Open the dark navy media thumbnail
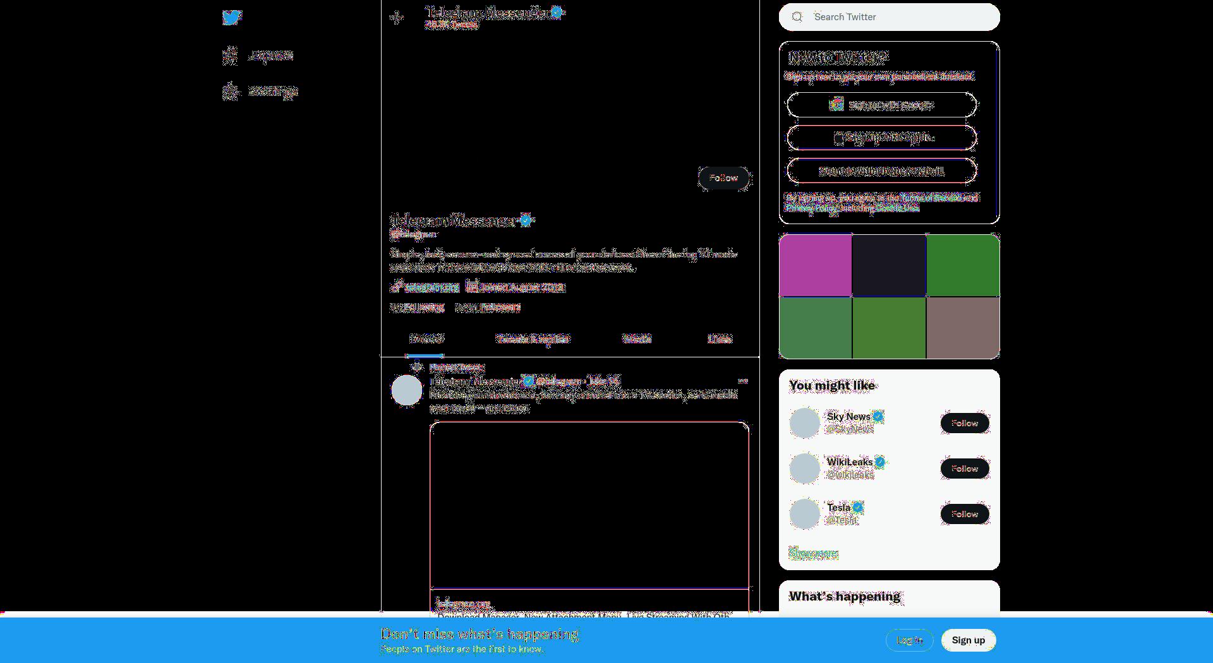The height and width of the screenshot is (663, 1213). pyautogui.click(x=889, y=265)
